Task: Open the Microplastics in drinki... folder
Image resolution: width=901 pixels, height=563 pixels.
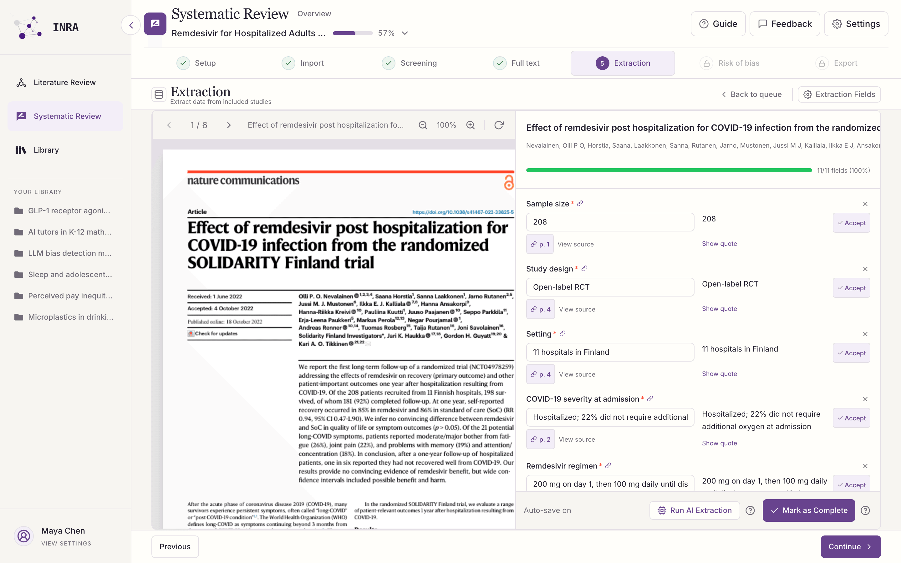Action: point(64,317)
